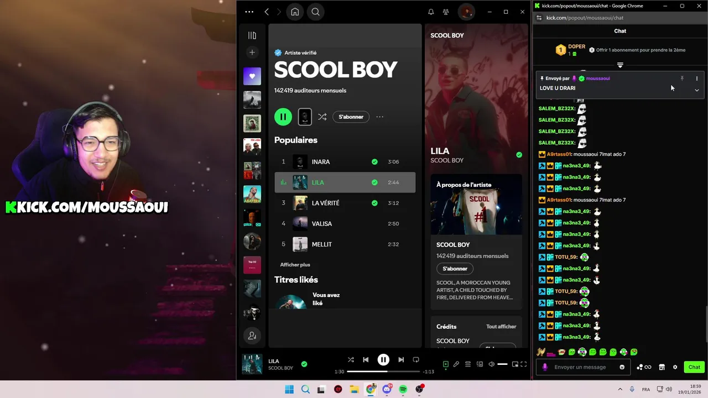Open pinned message three-dot menu
This screenshot has height=398, width=708.
(696, 78)
